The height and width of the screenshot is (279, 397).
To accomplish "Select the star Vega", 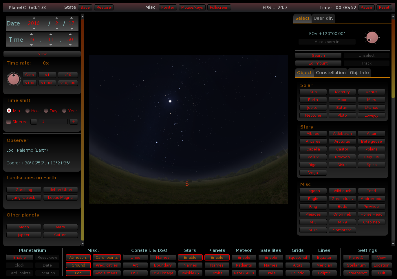I will coord(313,173).
